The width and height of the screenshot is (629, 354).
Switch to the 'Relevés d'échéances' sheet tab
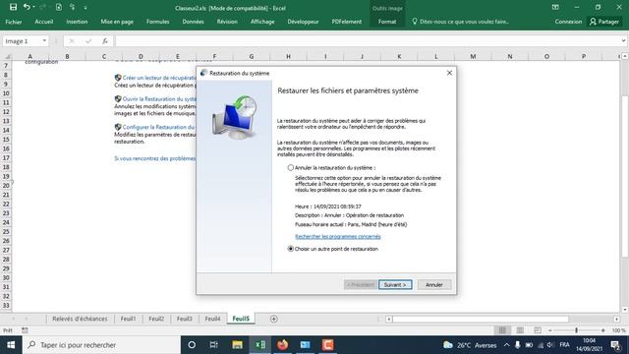pyautogui.click(x=80, y=319)
